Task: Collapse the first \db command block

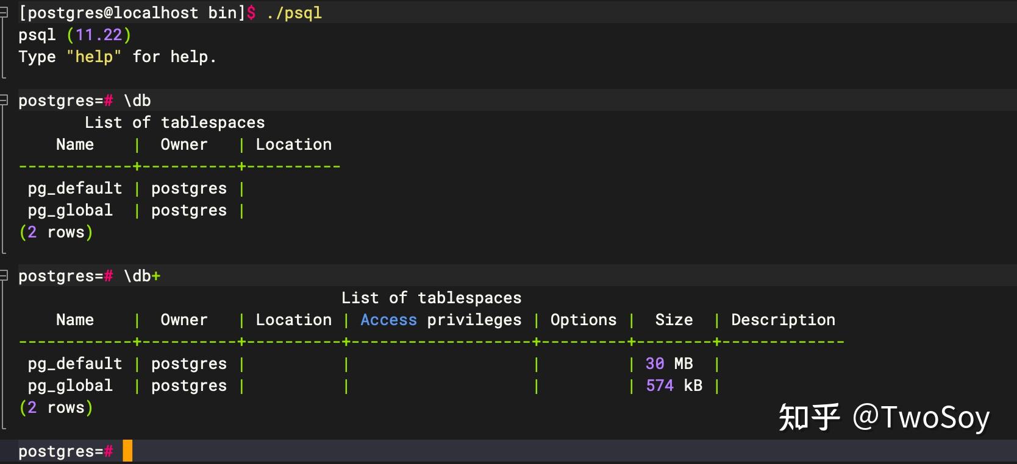Action: point(4,100)
